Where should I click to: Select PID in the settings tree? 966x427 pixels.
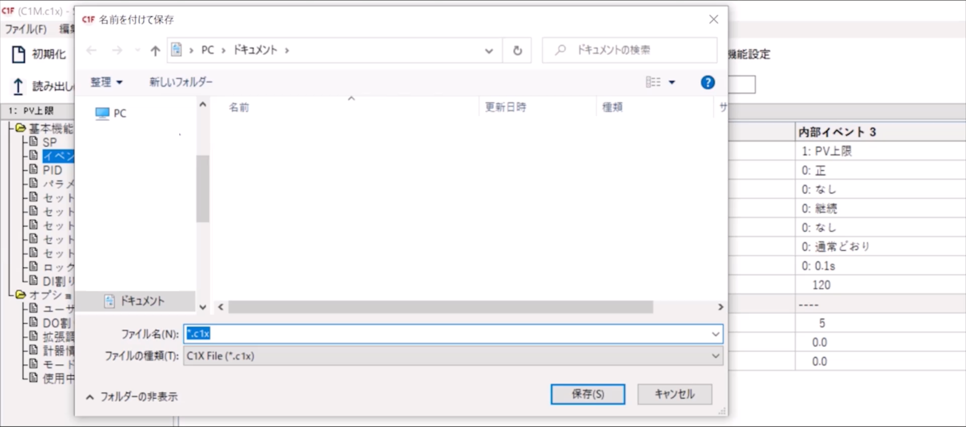coord(52,170)
